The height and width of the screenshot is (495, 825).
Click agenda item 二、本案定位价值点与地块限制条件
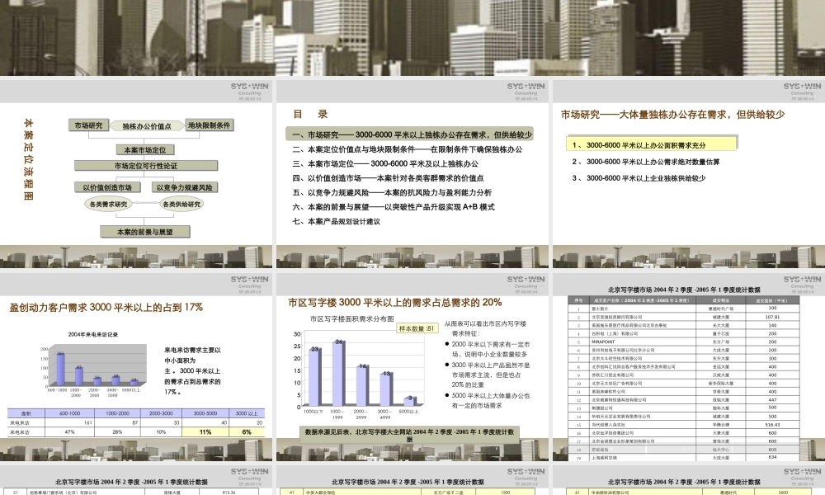pos(408,149)
